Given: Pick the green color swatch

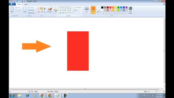Looking at the screenshot, I should click(x=119, y=7).
